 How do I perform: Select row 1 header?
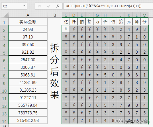pos(4,21)
